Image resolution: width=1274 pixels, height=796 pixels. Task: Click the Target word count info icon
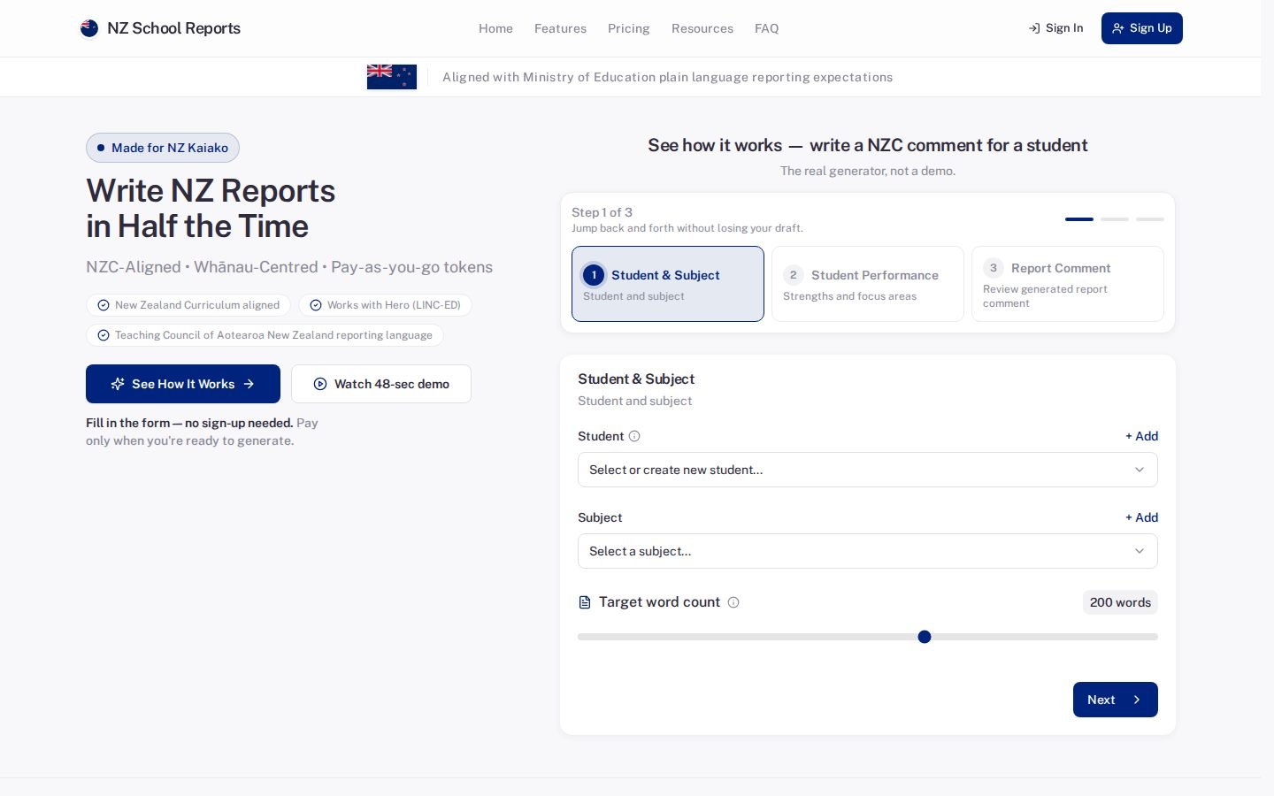click(x=733, y=602)
